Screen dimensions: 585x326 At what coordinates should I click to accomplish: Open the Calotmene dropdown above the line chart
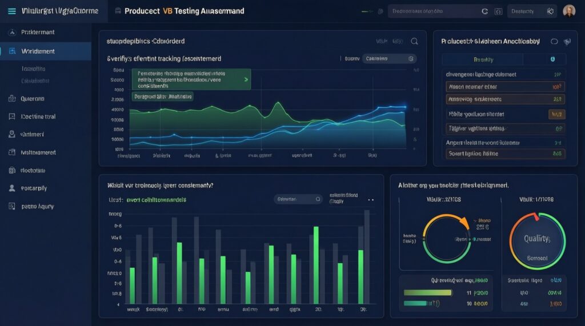click(x=388, y=58)
